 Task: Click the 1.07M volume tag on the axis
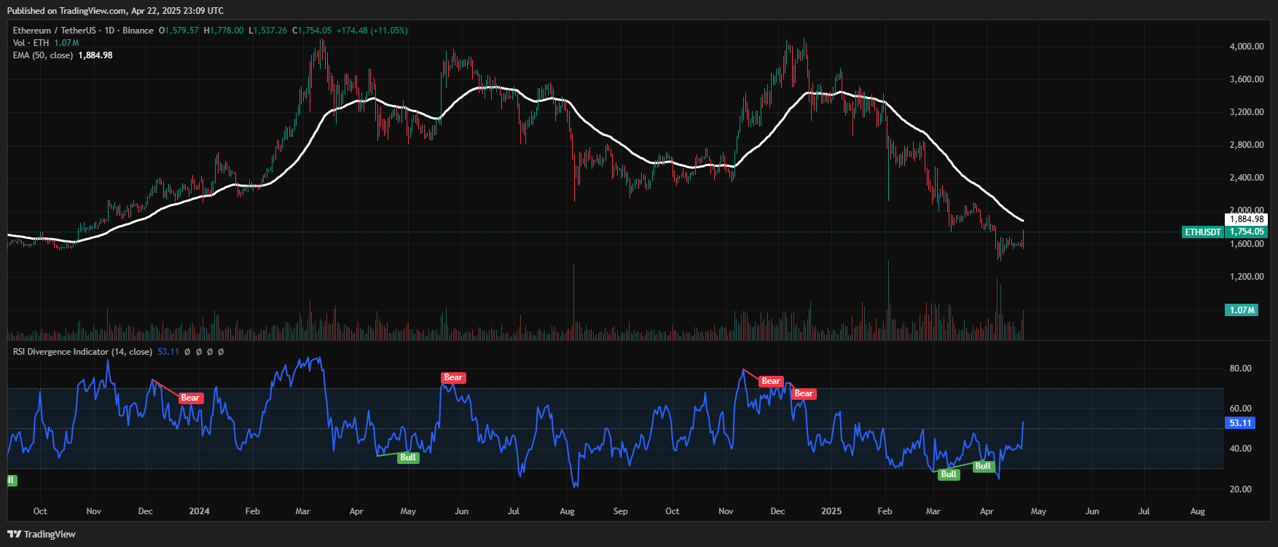1242,310
